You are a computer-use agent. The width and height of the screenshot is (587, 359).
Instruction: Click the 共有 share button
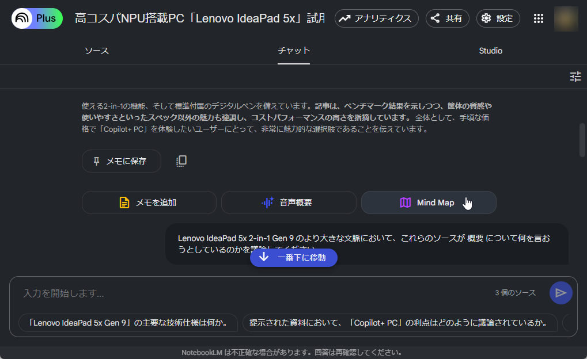point(447,18)
